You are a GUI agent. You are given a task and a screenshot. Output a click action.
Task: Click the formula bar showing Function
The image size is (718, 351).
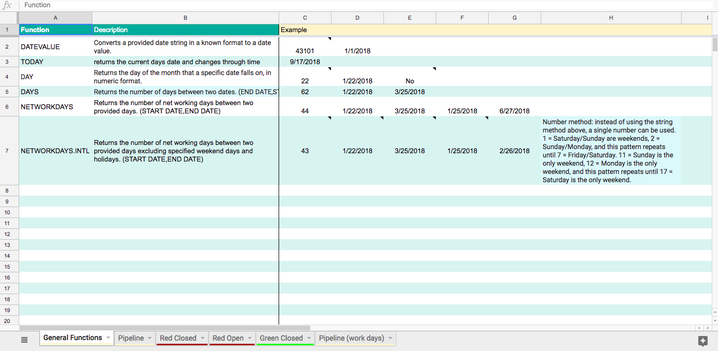point(368,5)
